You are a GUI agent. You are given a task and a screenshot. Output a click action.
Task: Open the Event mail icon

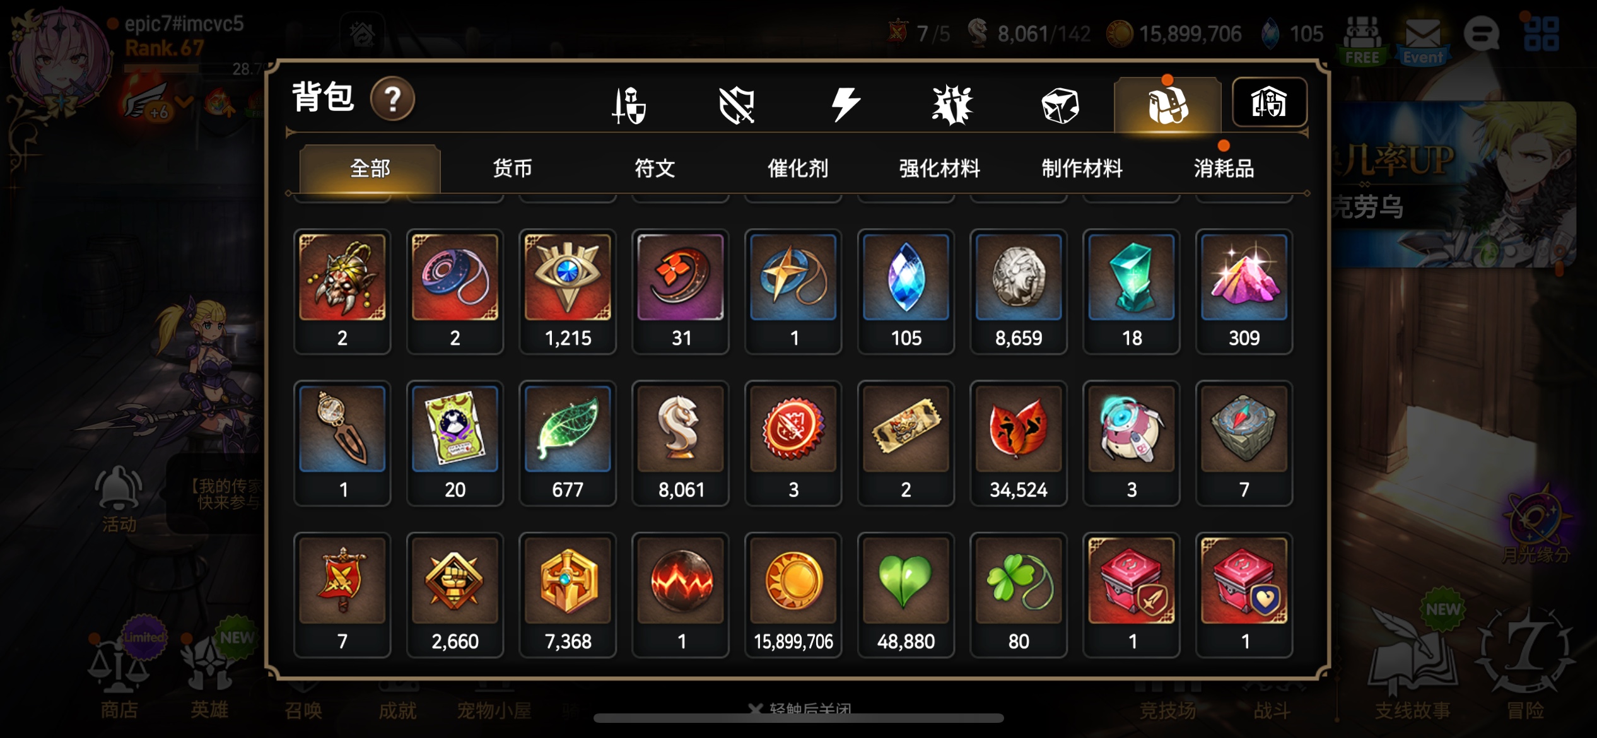coord(1422,40)
